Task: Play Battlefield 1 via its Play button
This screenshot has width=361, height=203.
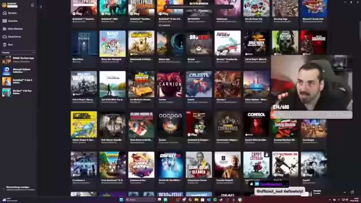Action: pos(77,14)
